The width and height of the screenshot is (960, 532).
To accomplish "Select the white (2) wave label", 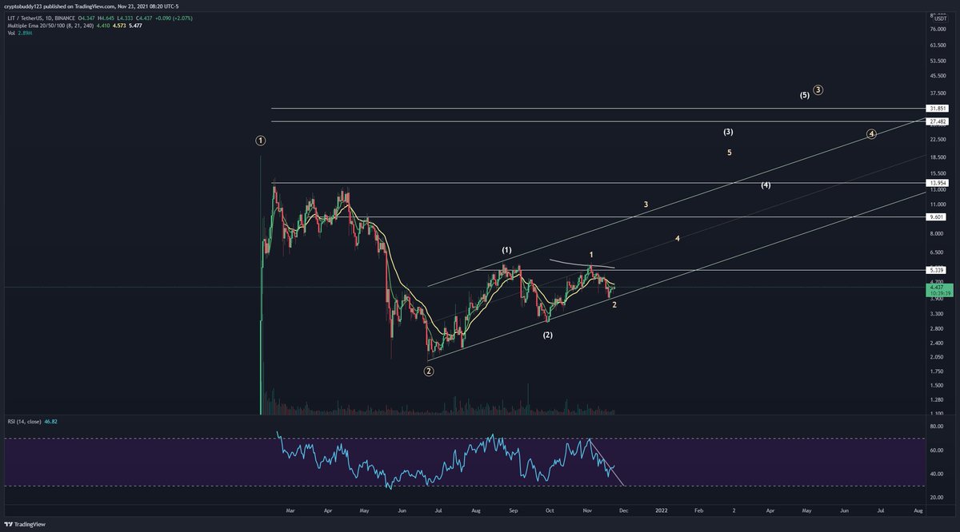I will [547, 335].
